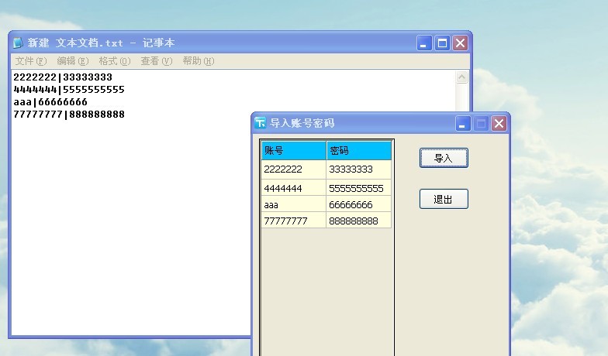
Task: Click the 导入账号密码 window title icon
Action: pyautogui.click(x=261, y=123)
